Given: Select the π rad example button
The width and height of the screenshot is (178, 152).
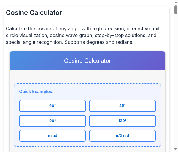Looking at the screenshot, I should (53, 136).
